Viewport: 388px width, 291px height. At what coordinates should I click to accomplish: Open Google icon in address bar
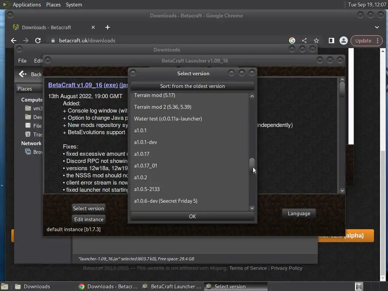click(292, 41)
